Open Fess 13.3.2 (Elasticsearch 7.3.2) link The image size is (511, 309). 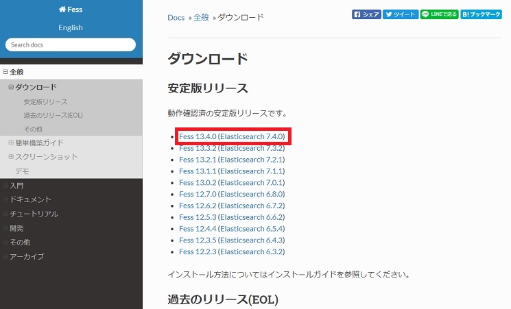pyautogui.click(x=232, y=148)
